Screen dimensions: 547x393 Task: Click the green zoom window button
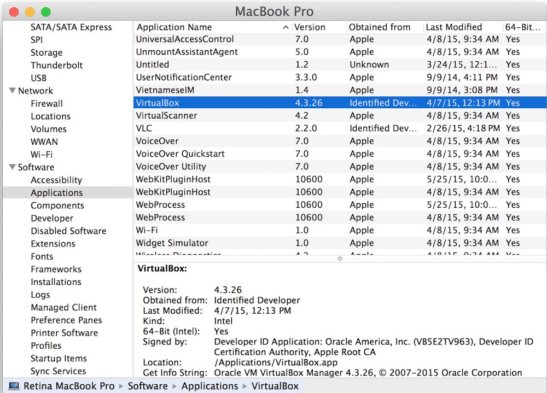[x=45, y=11]
